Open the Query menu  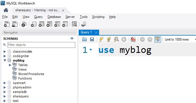click(x=38, y=17)
